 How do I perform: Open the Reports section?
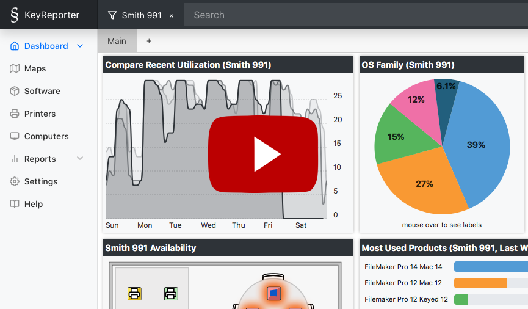click(40, 159)
